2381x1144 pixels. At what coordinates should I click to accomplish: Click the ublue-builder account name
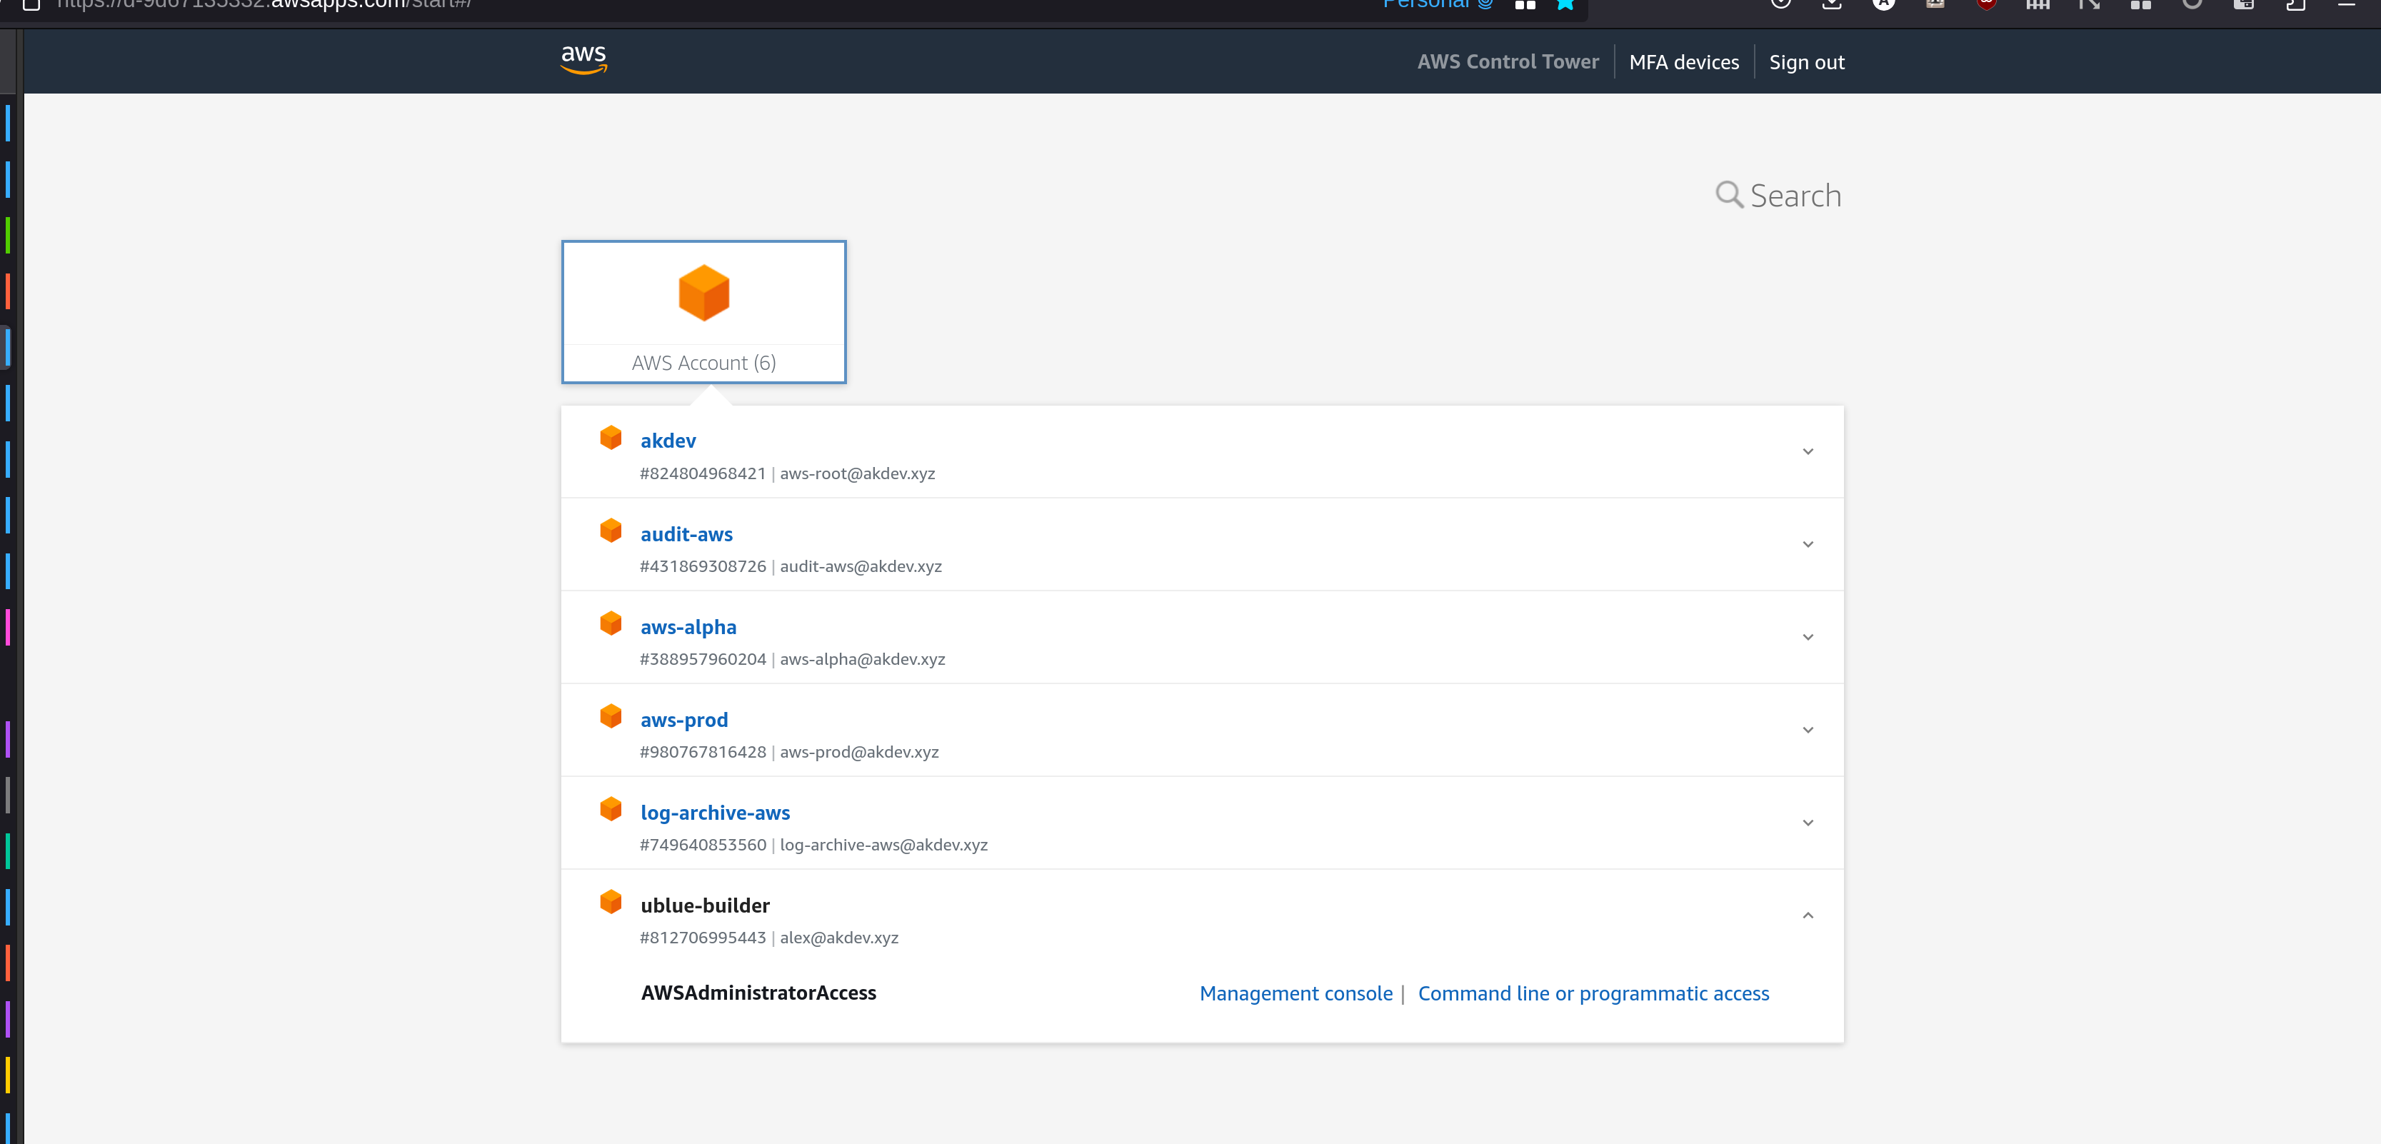[x=704, y=905]
